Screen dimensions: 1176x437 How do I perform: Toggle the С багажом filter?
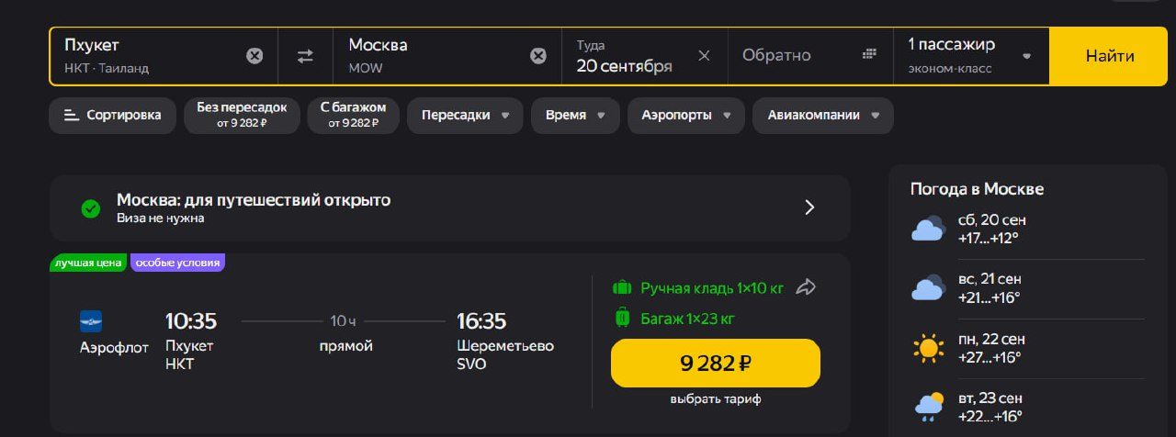tap(353, 115)
